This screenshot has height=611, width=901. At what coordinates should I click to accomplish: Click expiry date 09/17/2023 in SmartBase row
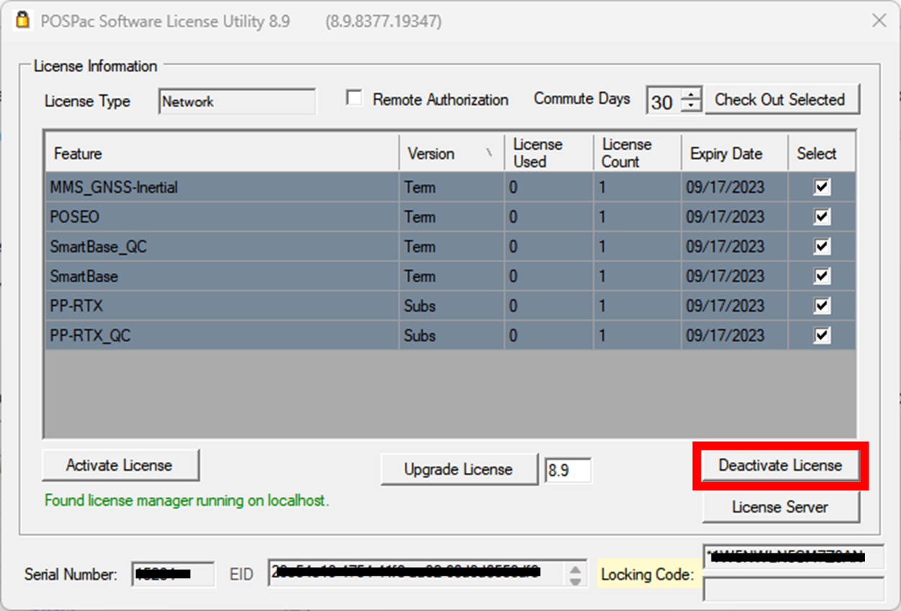click(x=735, y=276)
